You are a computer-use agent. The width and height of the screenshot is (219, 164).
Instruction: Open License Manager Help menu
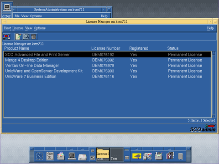coord(210,28)
